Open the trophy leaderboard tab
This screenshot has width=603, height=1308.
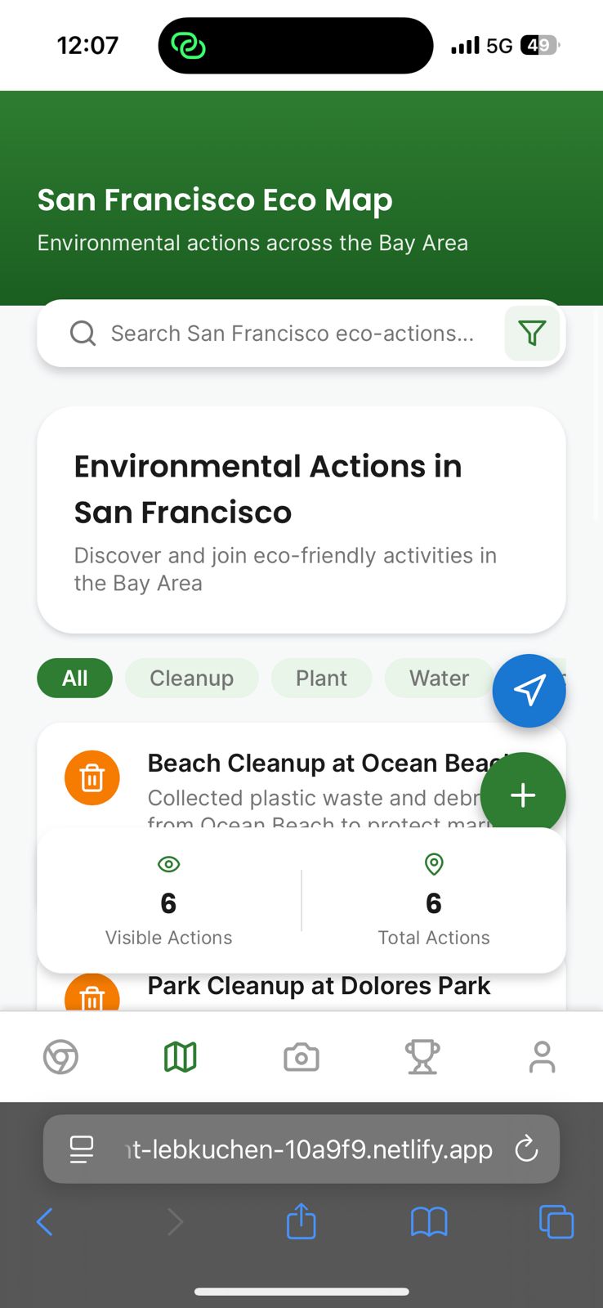[422, 1057]
